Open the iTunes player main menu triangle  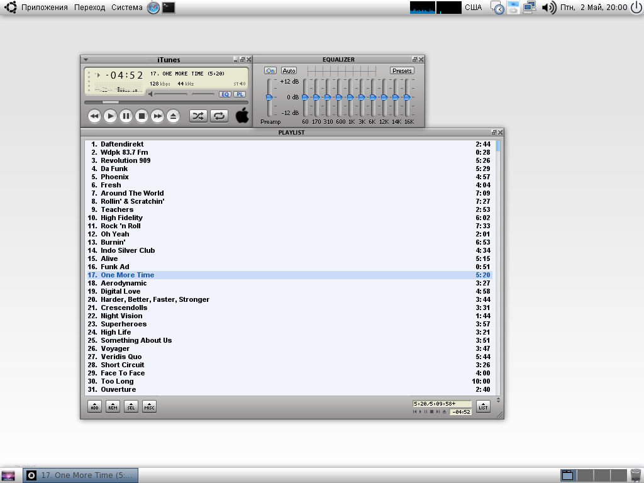tap(86, 60)
